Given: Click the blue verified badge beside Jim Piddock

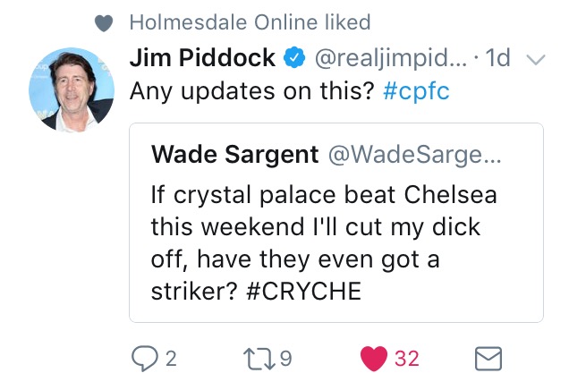Looking at the screenshot, I should 293,58.
